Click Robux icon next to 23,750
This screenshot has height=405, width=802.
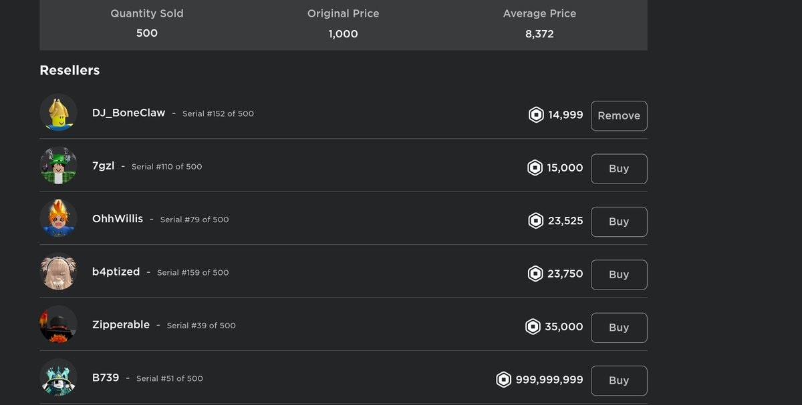coord(535,274)
